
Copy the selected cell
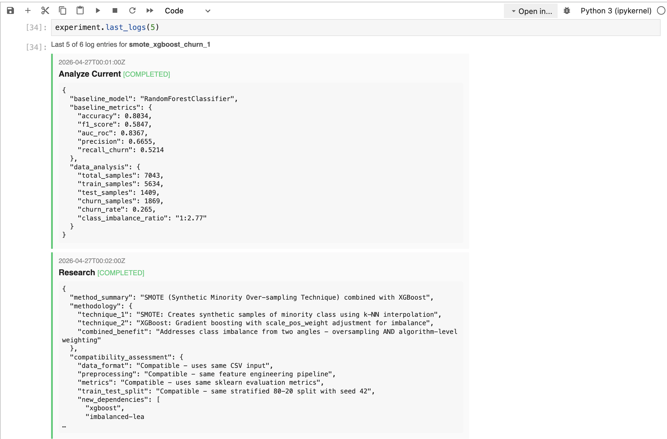coord(63,11)
